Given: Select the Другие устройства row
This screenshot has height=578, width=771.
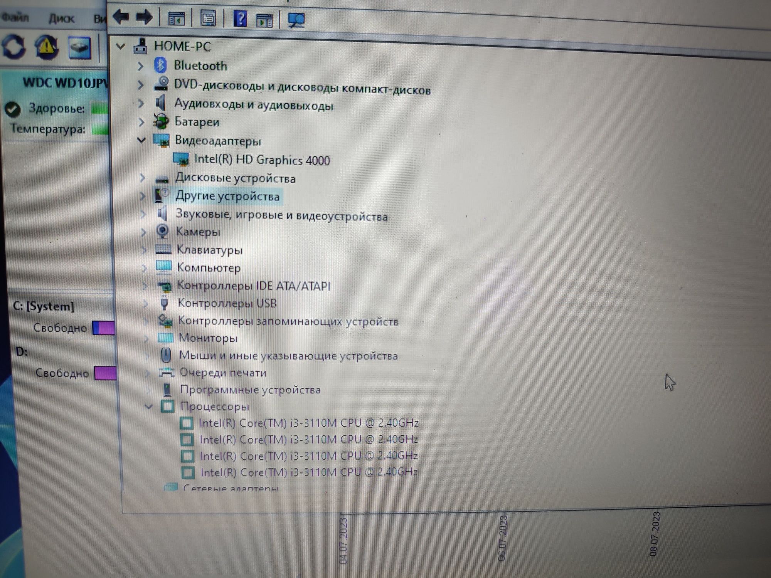Looking at the screenshot, I should pos(227,196).
